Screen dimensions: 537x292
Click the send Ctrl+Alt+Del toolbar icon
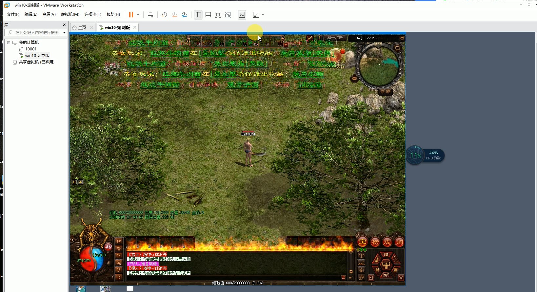coord(150,15)
